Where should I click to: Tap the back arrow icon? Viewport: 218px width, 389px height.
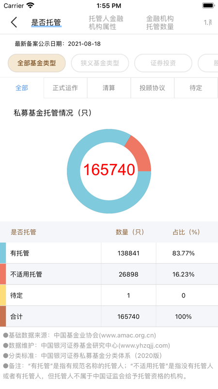point(15,22)
